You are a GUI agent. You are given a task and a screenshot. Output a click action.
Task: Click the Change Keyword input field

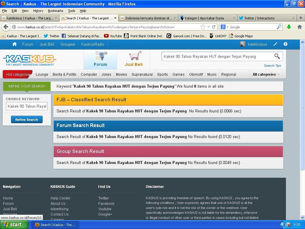(x=27, y=106)
